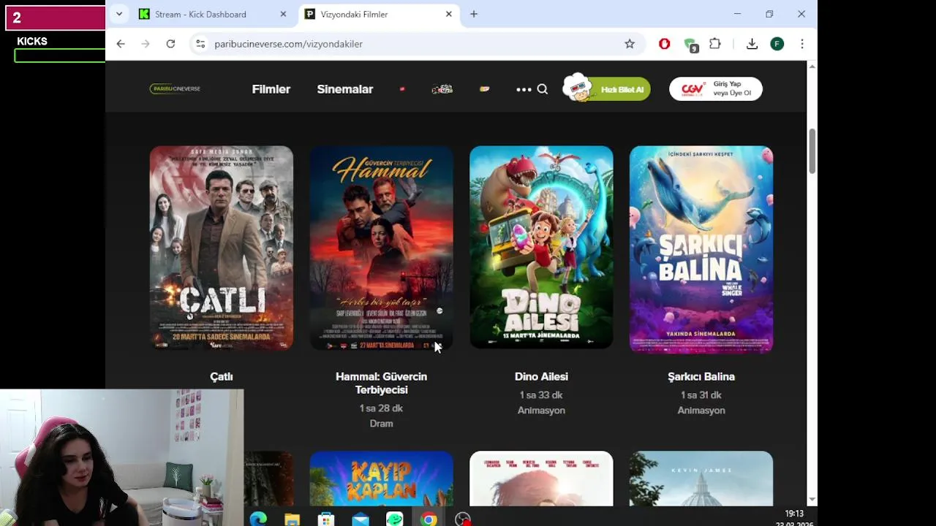Click the 1 sa 33 dk duration text
936x526 pixels.
pos(541,395)
